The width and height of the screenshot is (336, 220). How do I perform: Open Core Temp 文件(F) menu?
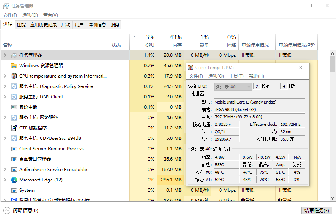tap(196, 76)
